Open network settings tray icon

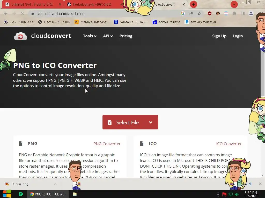[231, 194]
